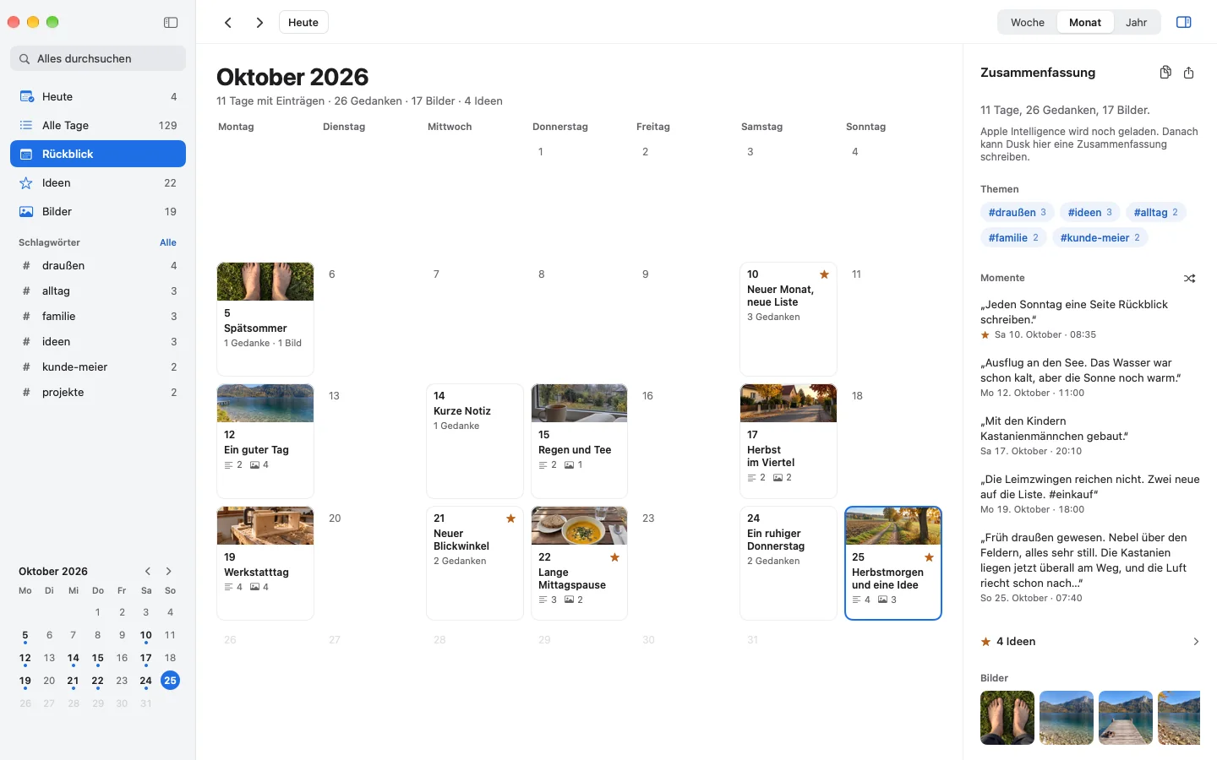Filter by the kunde-meier tag in sidebar
This screenshot has width=1217, height=760.
pos(98,367)
